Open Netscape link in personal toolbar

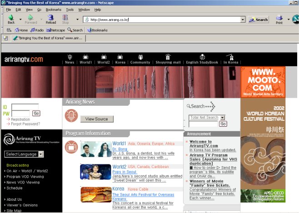tap(55, 30)
